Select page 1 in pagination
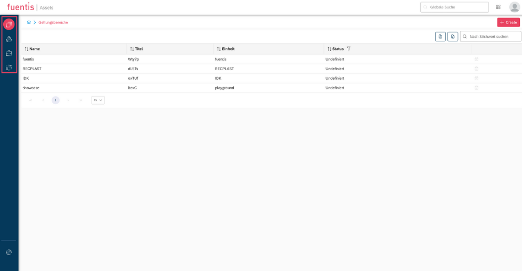 tap(55, 100)
